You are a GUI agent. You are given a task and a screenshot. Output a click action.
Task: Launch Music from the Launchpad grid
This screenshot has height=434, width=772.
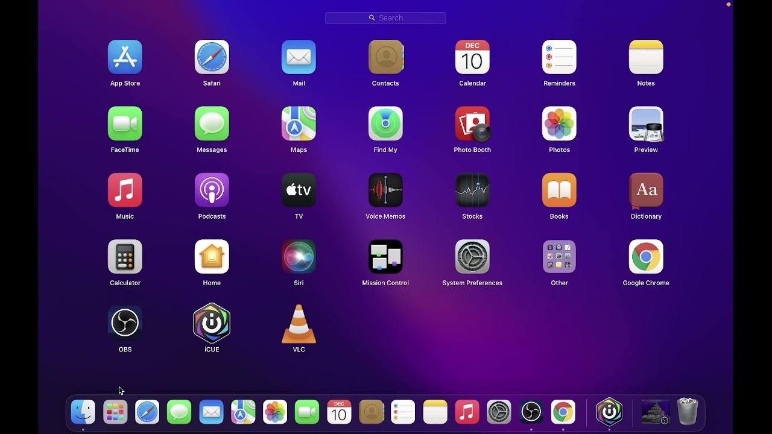coord(125,190)
